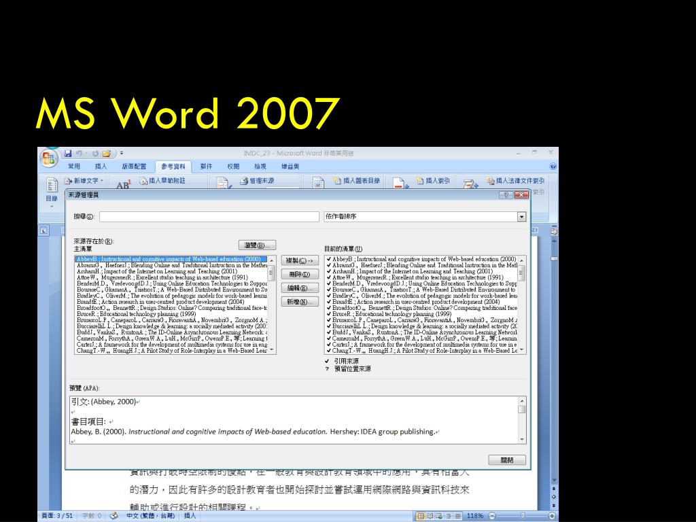The width and height of the screenshot is (696, 522).
Task: Switch to the 插入 ribbon tab
Action: pos(101,167)
